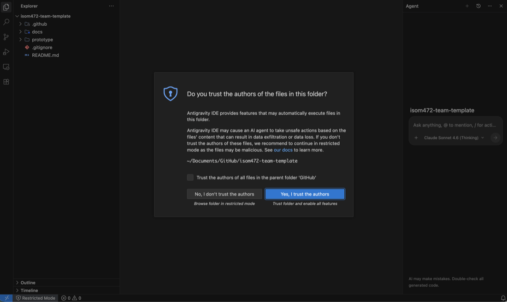Expand the prototype folder chevron
This screenshot has width=507, height=302.
coord(20,40)
